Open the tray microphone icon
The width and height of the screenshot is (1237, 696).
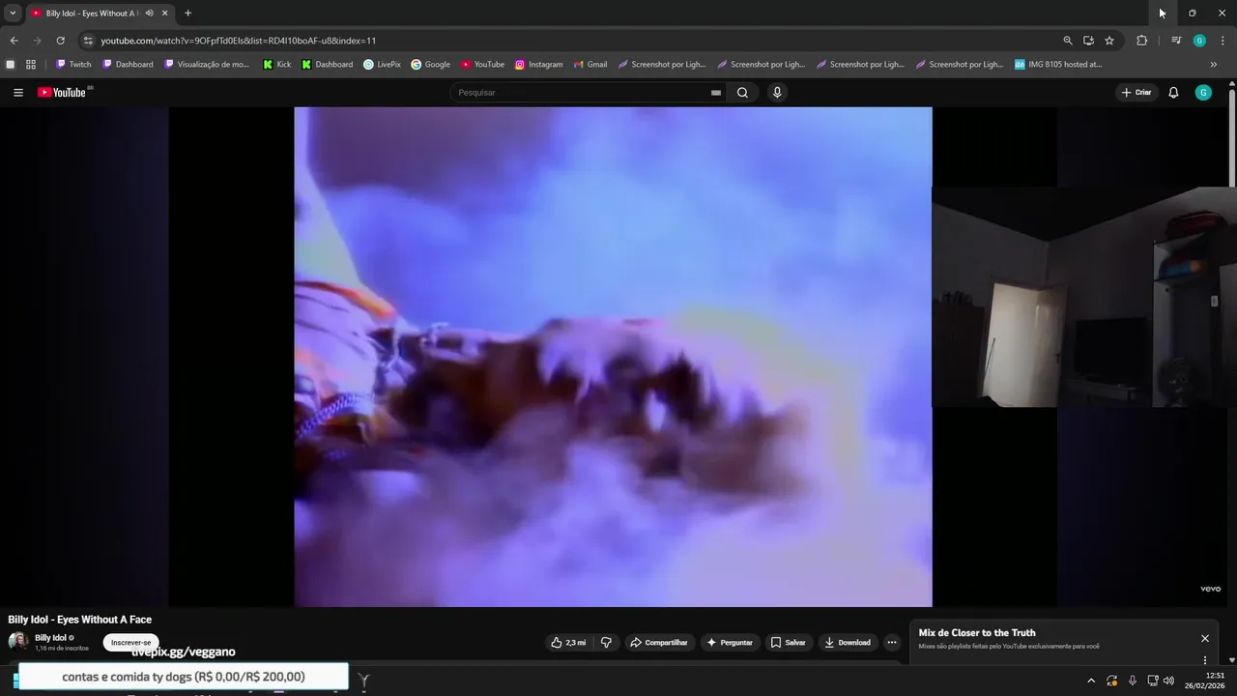click(1133, 681)
